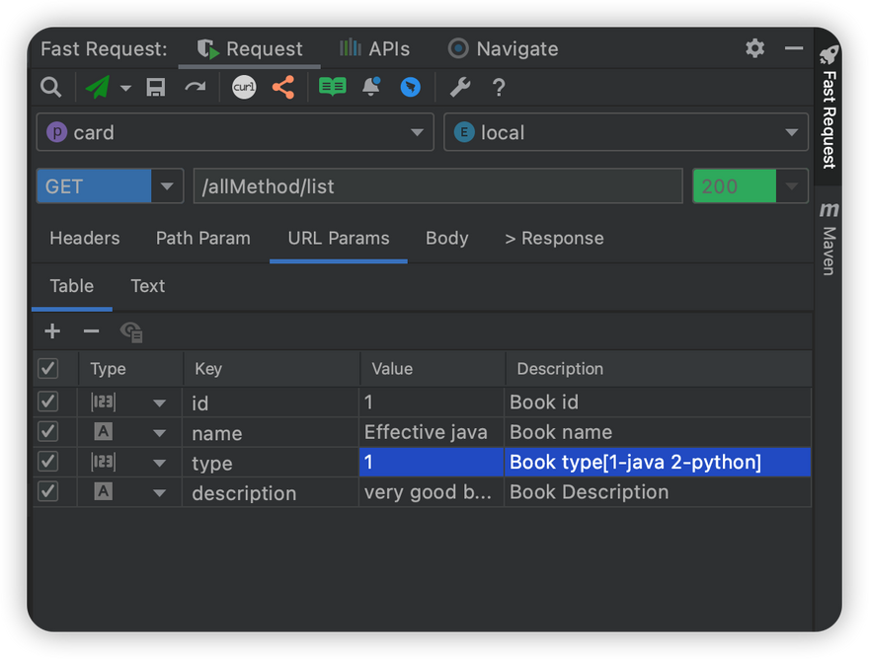Open the green API documentation book icon
The height and width of the screenshot is (659, 869).
(333, 88)
